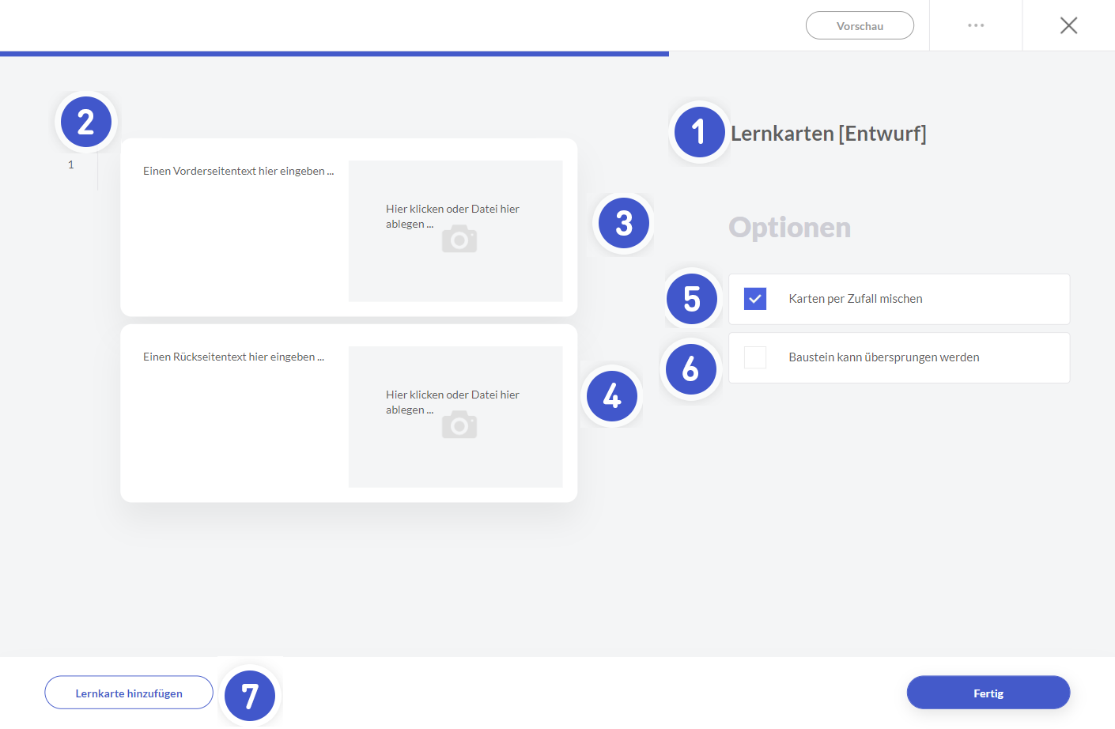Click the numbered marker 1 badge

[x=699, y=132]
